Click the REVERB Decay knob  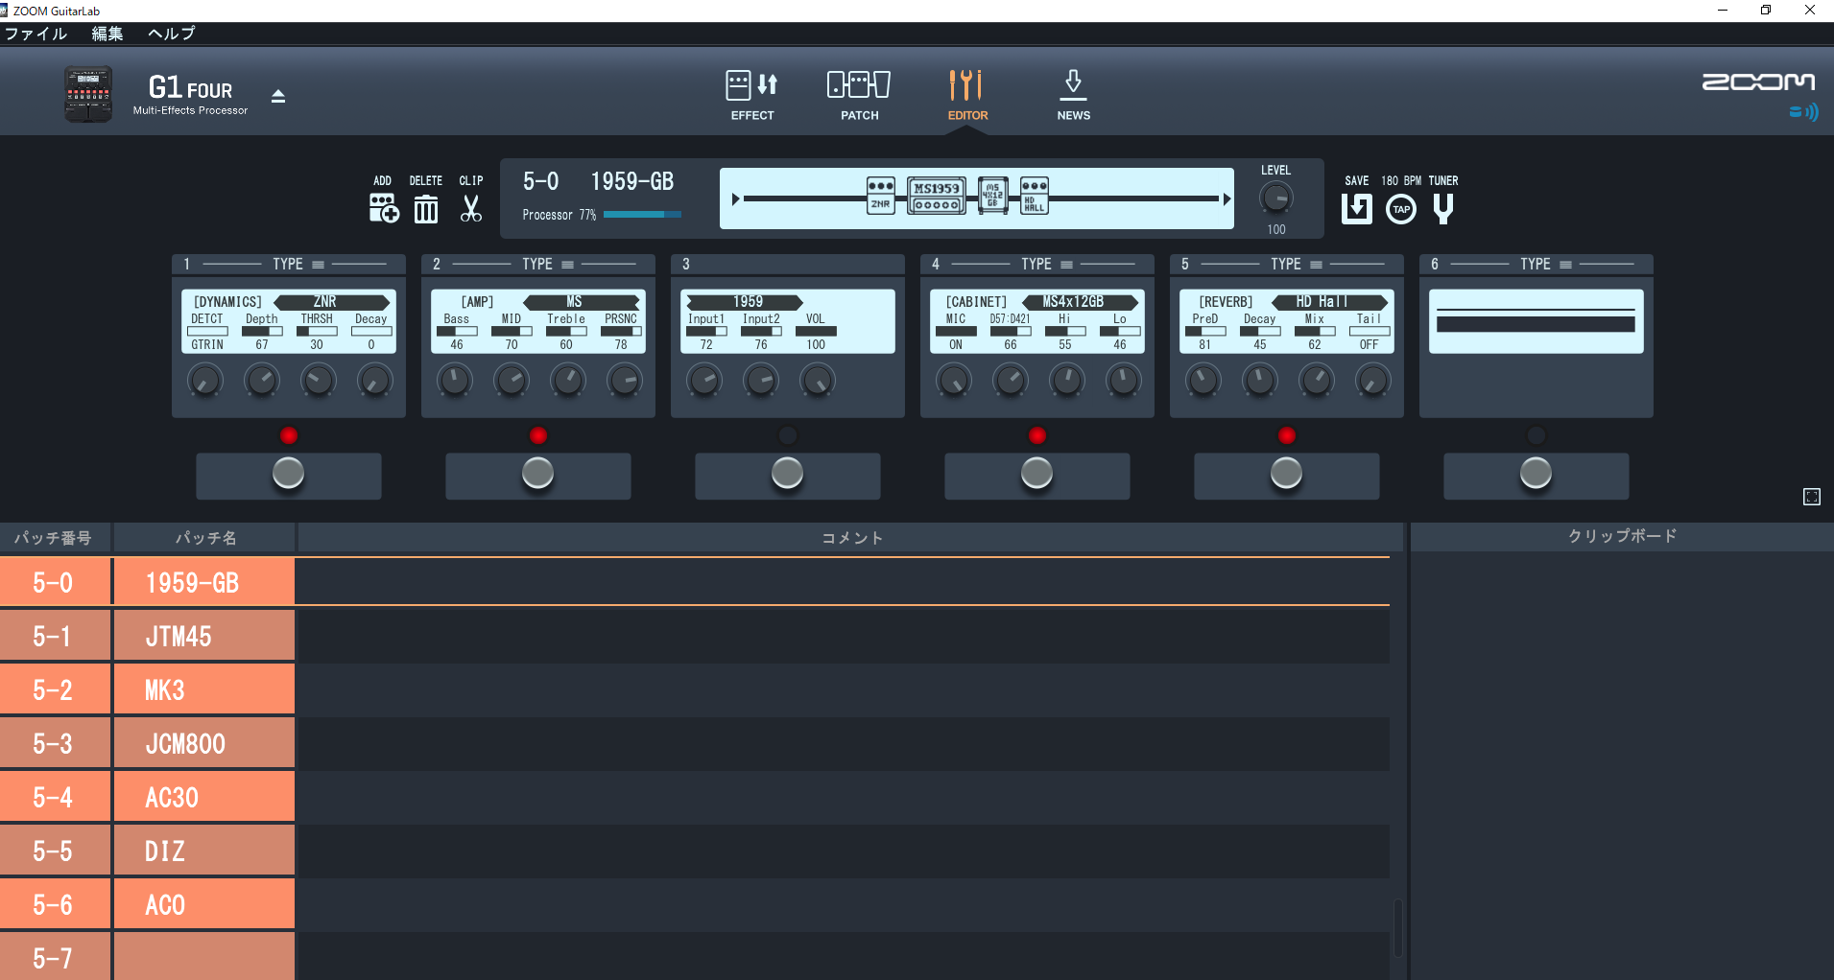click(x=1260, y=381)
